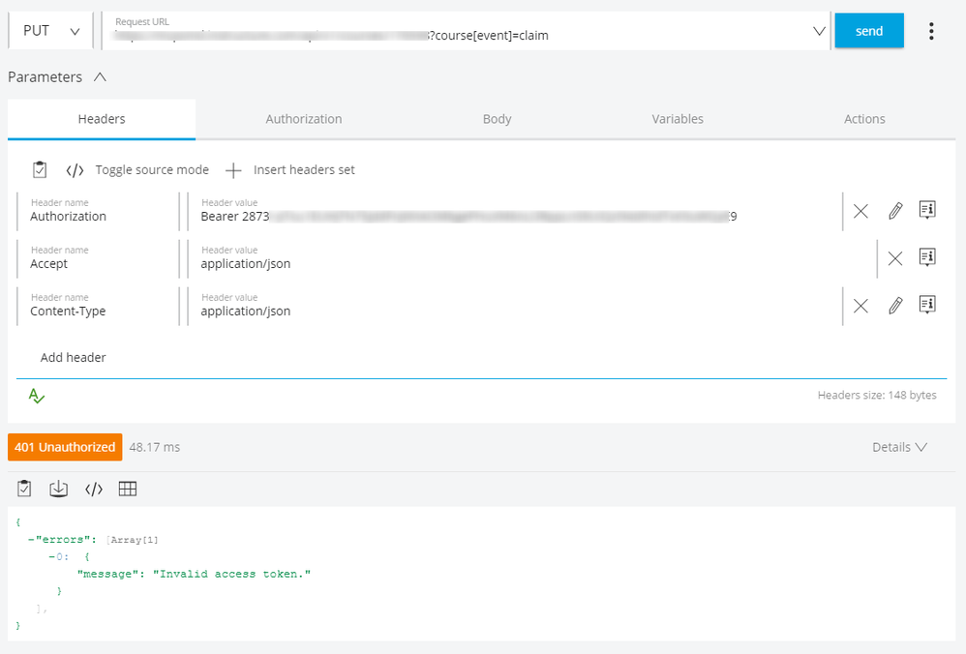Remove the Accept header row
The image size is (966, 654).
[x=895, y=258]
